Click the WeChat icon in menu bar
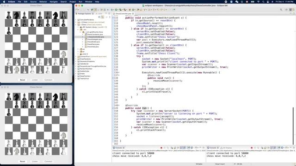 237,2
